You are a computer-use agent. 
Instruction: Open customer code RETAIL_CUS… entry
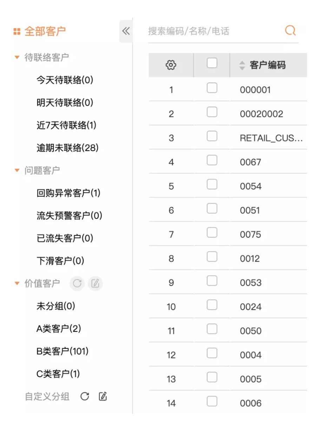(271, 138)
